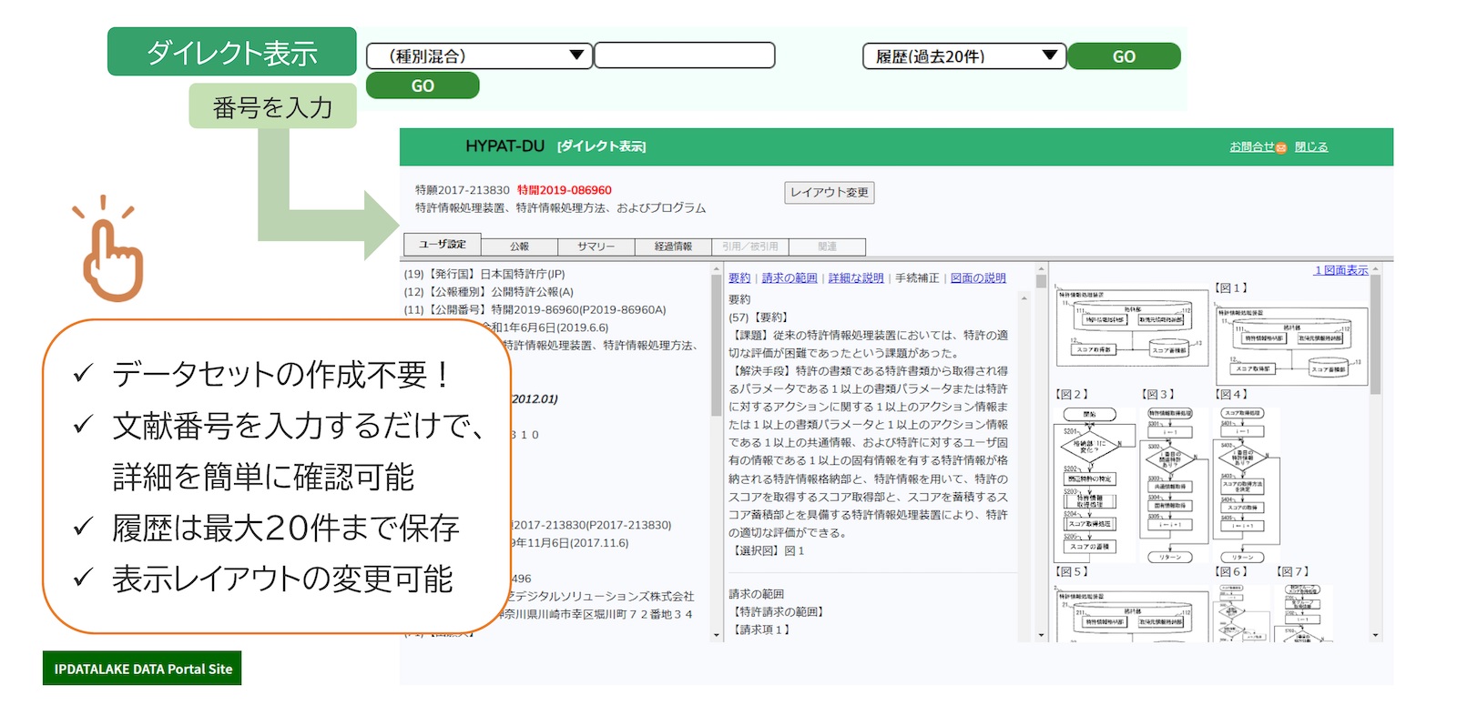
Task: Select the ユーザ設定 tab
Action: [x=443, y=244]
